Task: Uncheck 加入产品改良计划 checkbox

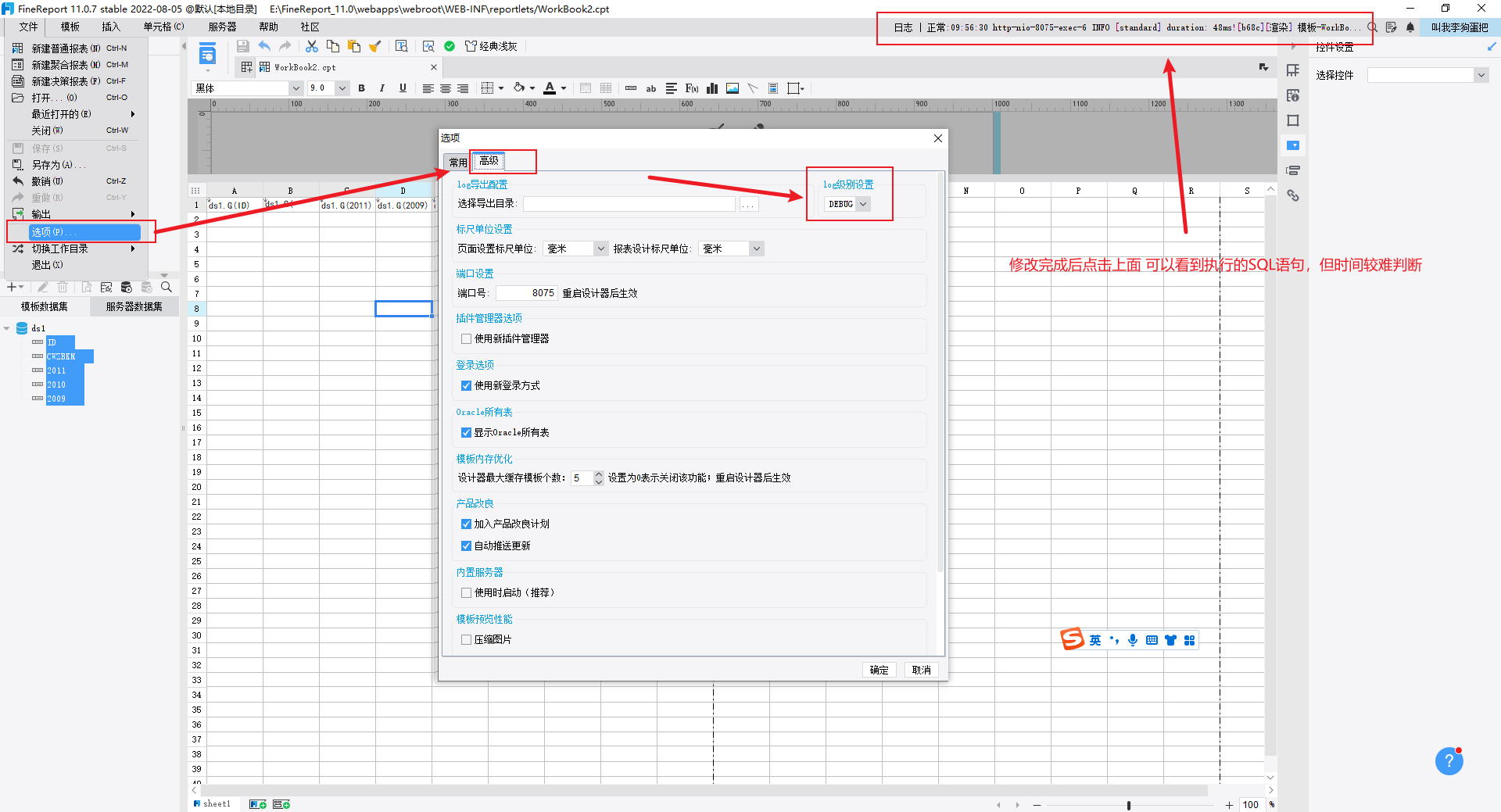Action: click(x=467, y=524)
